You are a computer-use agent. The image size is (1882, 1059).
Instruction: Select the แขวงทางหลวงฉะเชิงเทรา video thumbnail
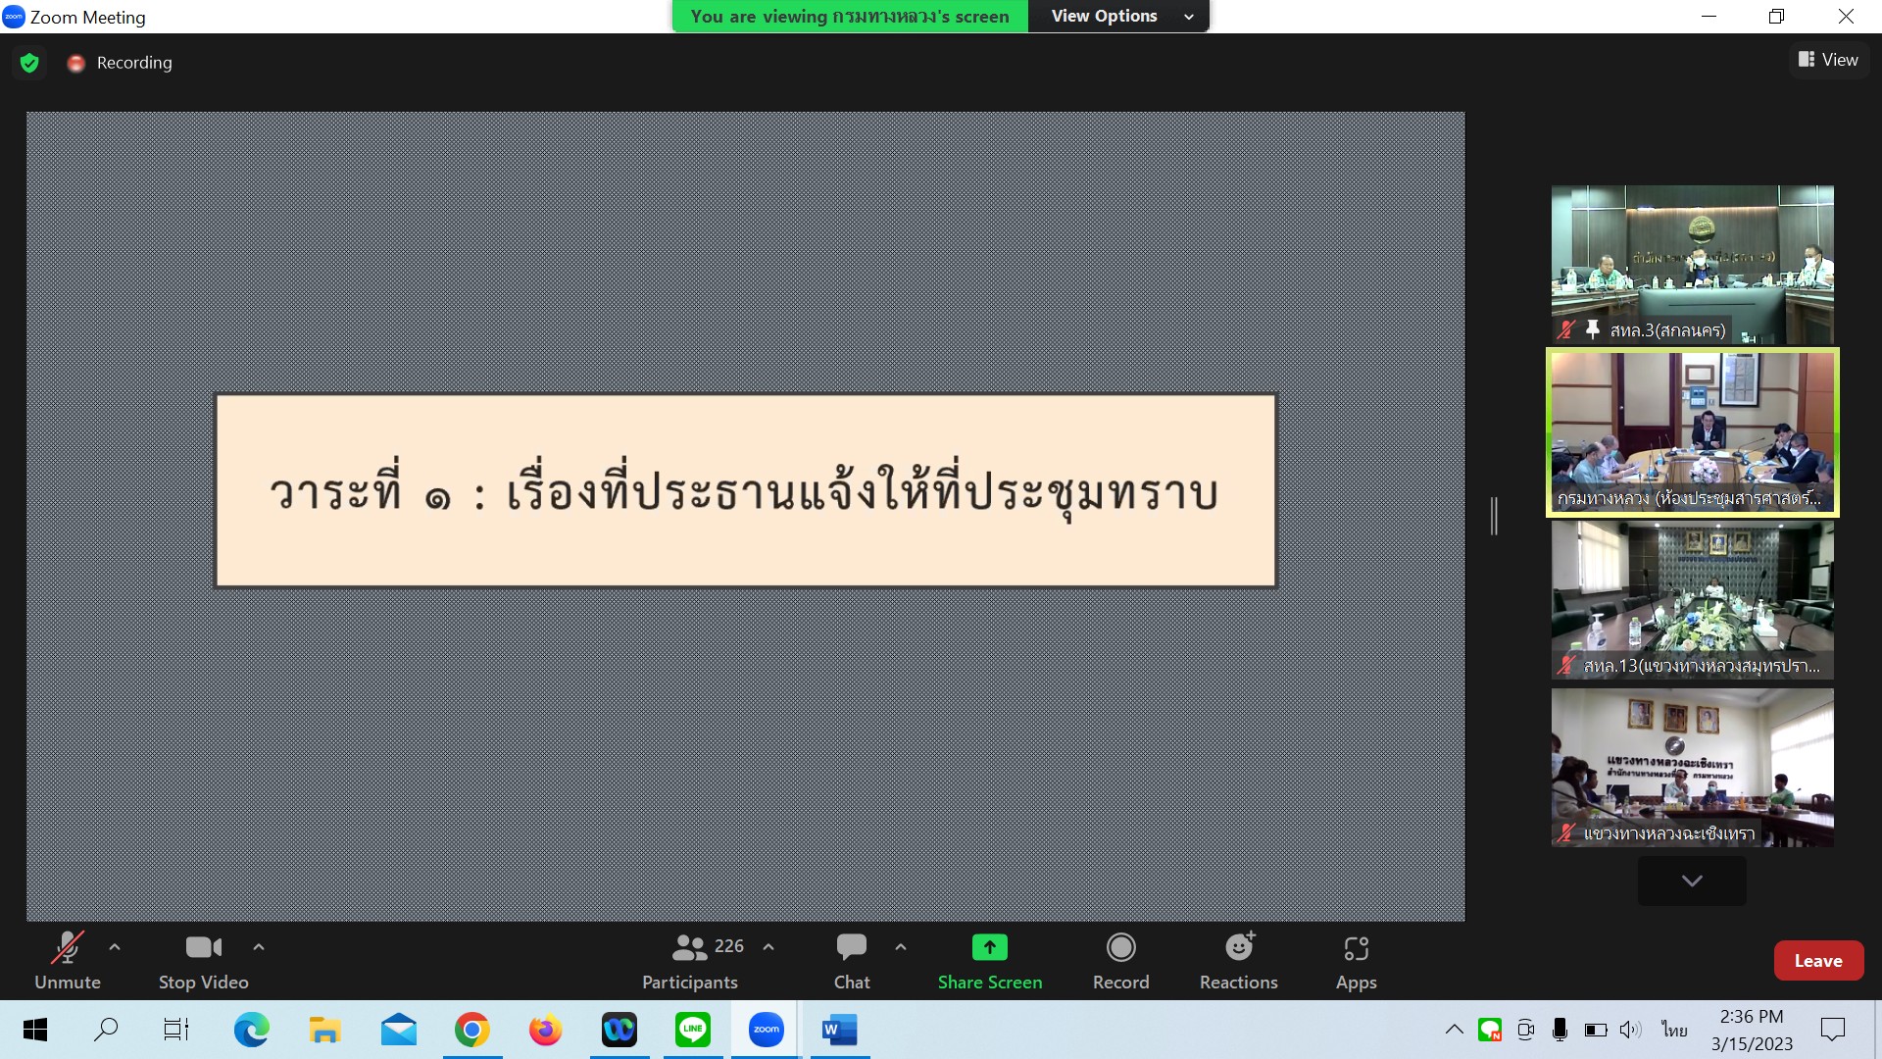point(1692,767)
